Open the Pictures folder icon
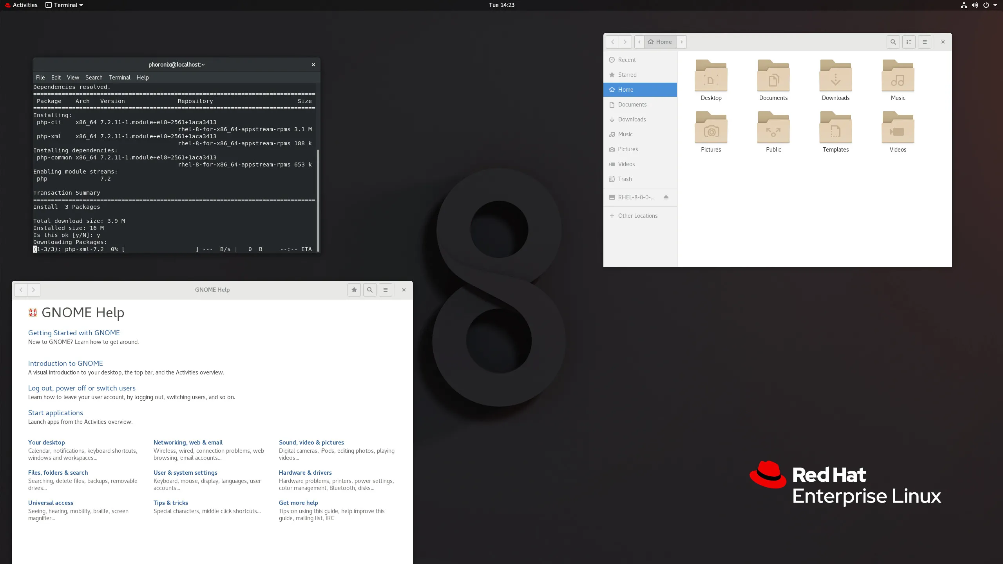This screenshot has width=1003, height=564. click(x=711, y=128)
